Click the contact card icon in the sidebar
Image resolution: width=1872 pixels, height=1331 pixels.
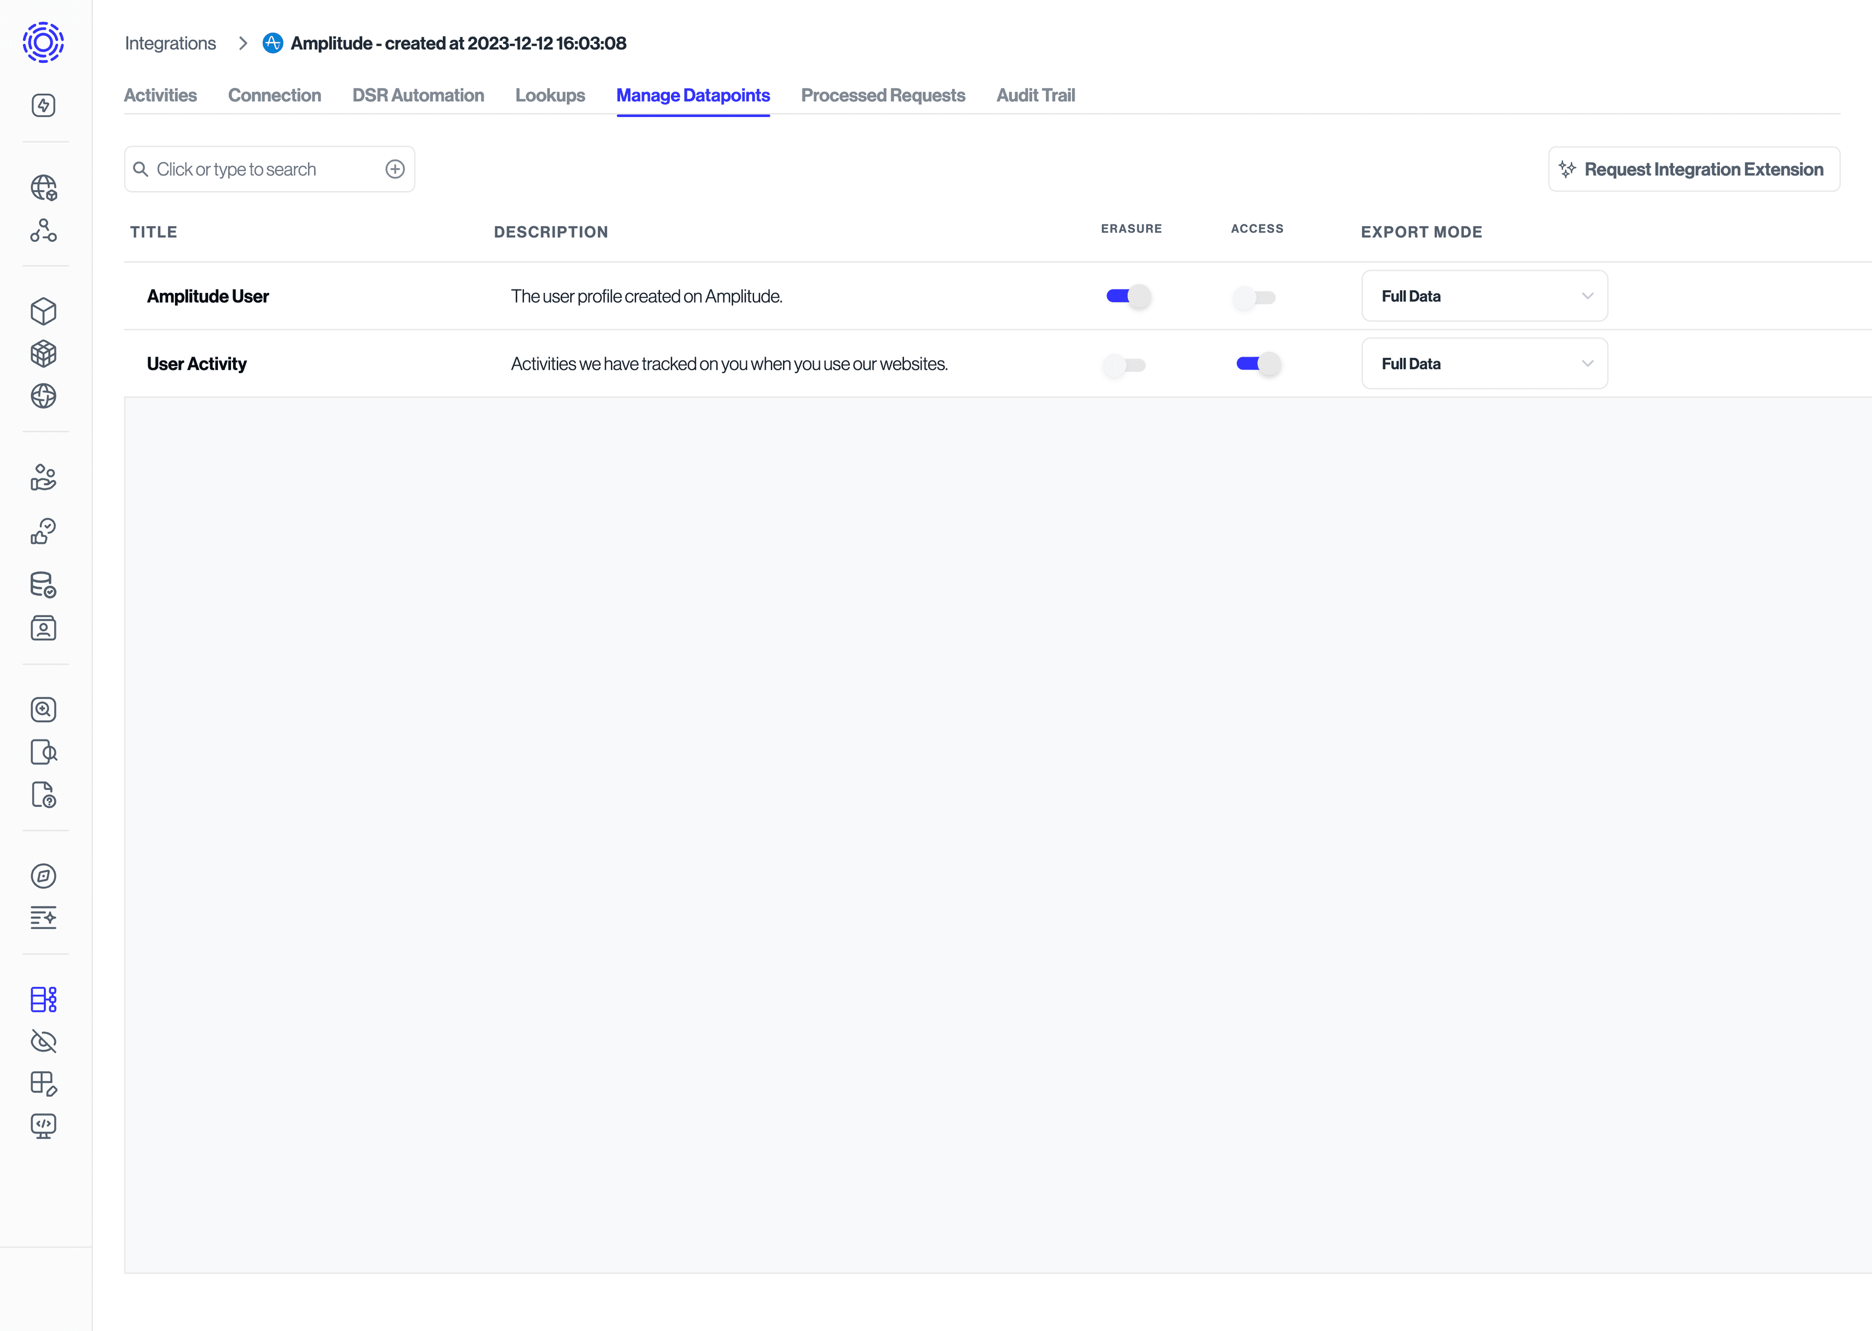click(43, 628)
